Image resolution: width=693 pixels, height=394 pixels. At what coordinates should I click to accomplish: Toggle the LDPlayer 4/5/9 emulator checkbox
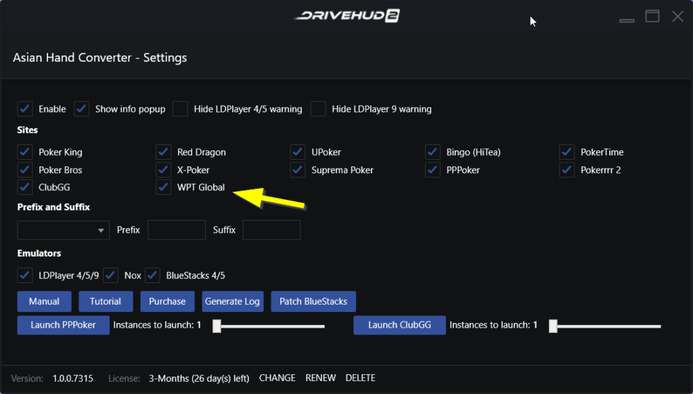pos(25,275)
